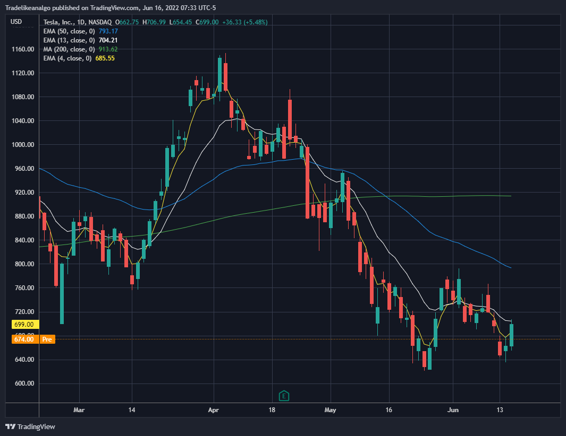566x436 pixels.
Task: Click the close price C699.00
Action: pyautogui.click(x=207, y=22)
